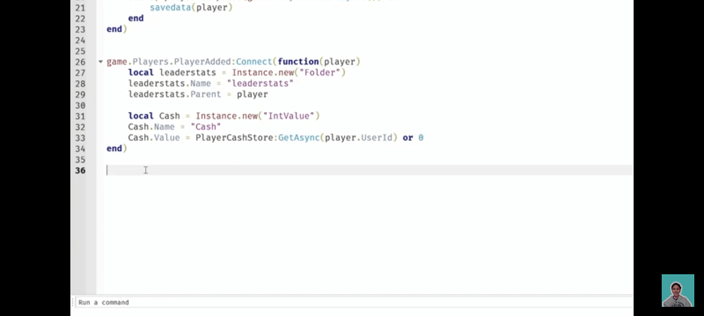The width and height of the screenshot is (704, 316).
Task: Click the Run a command input field
Action: coord(204,302)
